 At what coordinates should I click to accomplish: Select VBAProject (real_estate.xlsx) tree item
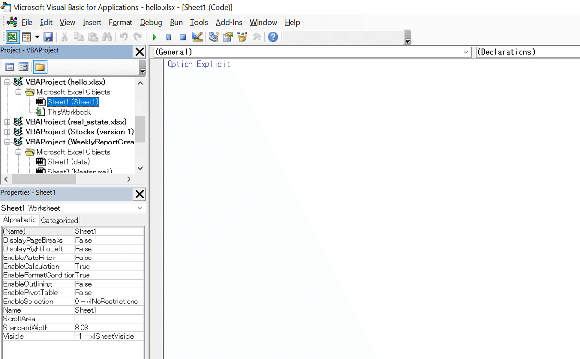[76, 122]
